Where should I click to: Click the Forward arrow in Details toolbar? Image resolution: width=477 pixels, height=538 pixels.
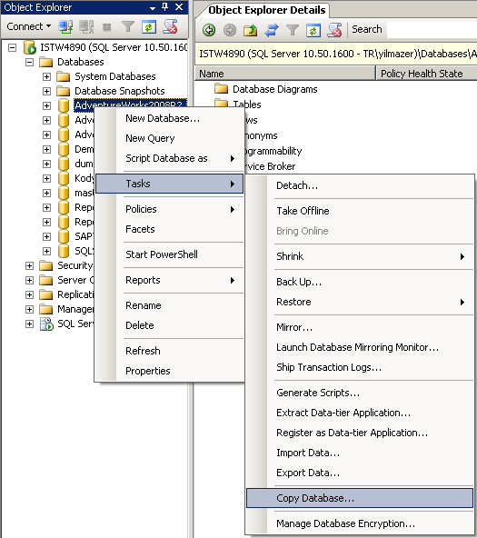click(x=230, y=30)
